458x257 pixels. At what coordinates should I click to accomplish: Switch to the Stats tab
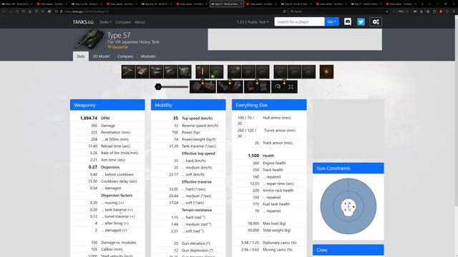(x=81, y=56)
